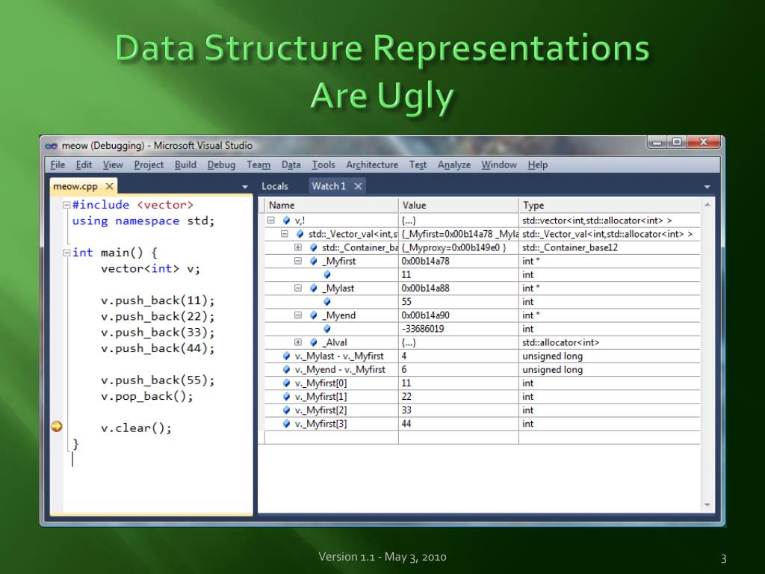Open the File menu
This screenshot has width=765, height=574.
point(58,165)
